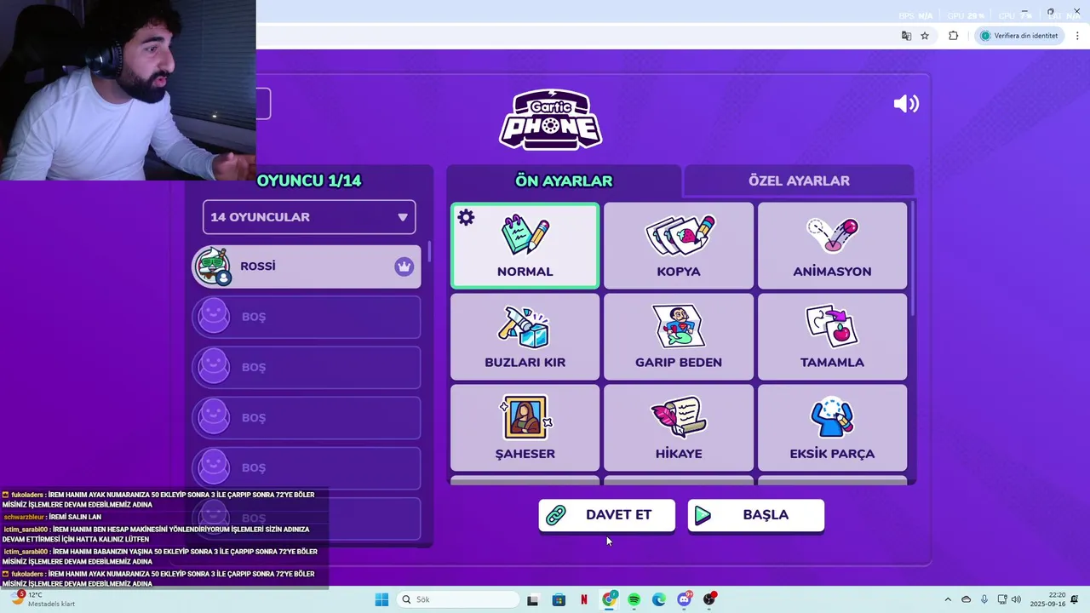Switch to the Özel Ayarlar tab
This screenshot has width=1090, height=613.
[799, 180]
